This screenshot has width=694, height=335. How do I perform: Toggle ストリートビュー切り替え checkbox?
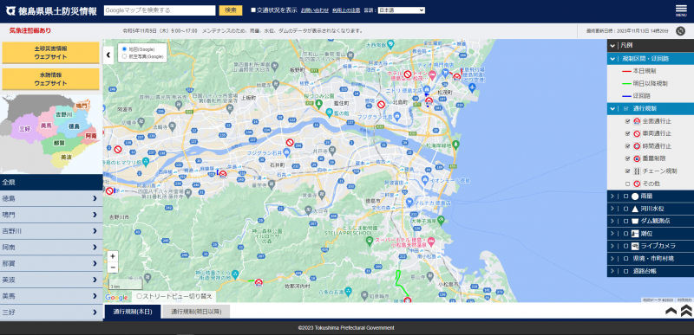140,296
